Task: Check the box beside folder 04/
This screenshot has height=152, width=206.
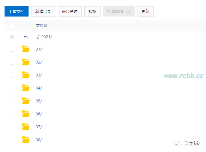Action: tap(12, 88)
